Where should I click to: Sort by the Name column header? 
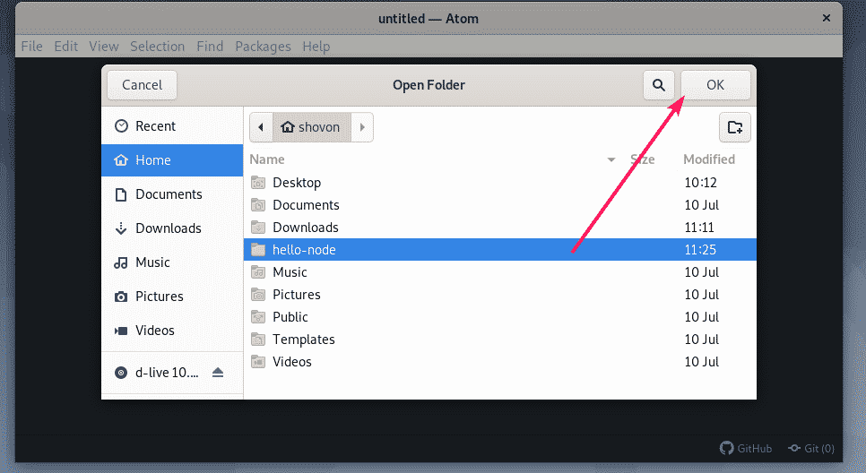[267, 159]
